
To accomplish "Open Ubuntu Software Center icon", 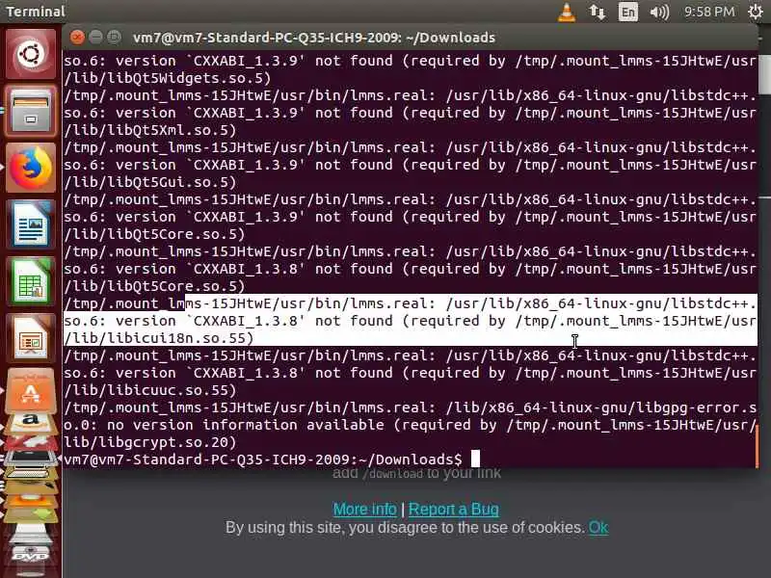I will click(x=31, y=391).
